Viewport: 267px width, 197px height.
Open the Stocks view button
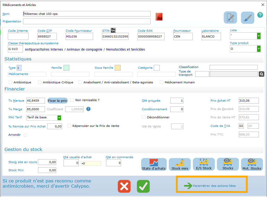[228, 164]
